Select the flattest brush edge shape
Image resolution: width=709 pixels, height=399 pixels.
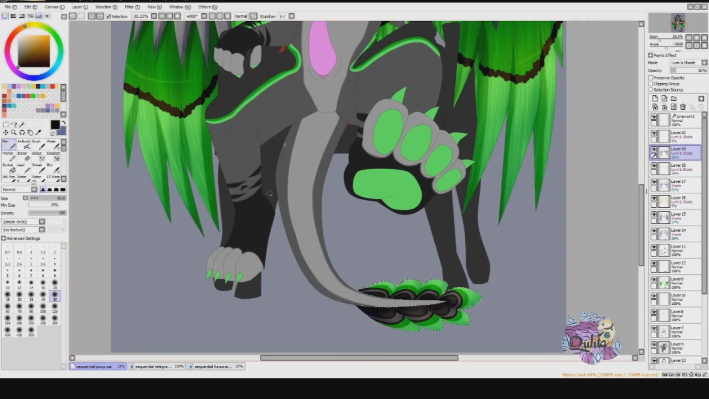click(x=63, y=190)
